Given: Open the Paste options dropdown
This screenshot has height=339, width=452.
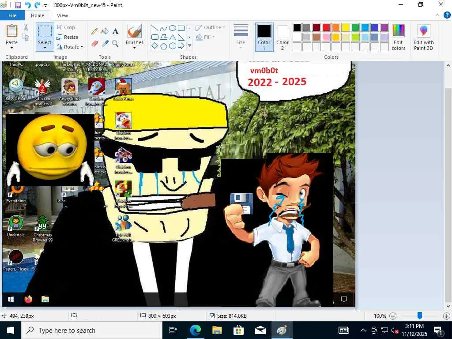Looking at the screenshot, I should [11, 45].
